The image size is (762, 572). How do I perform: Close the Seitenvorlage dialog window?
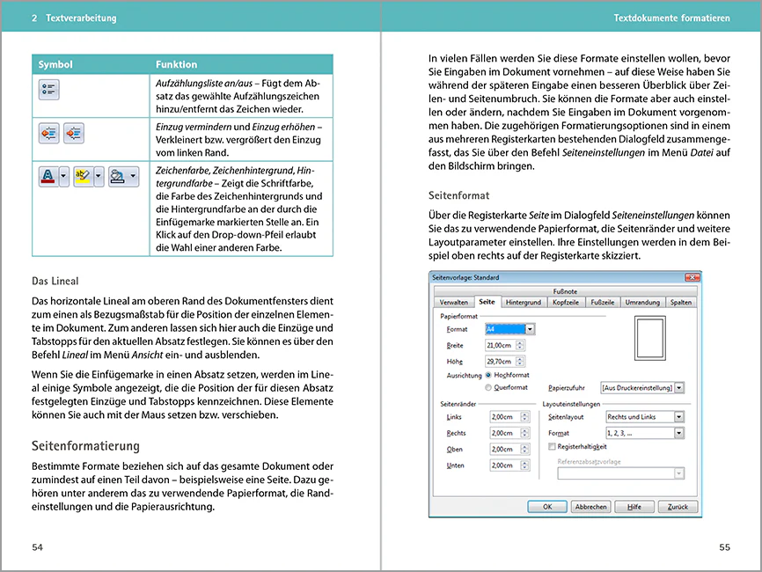coord(691,276)
